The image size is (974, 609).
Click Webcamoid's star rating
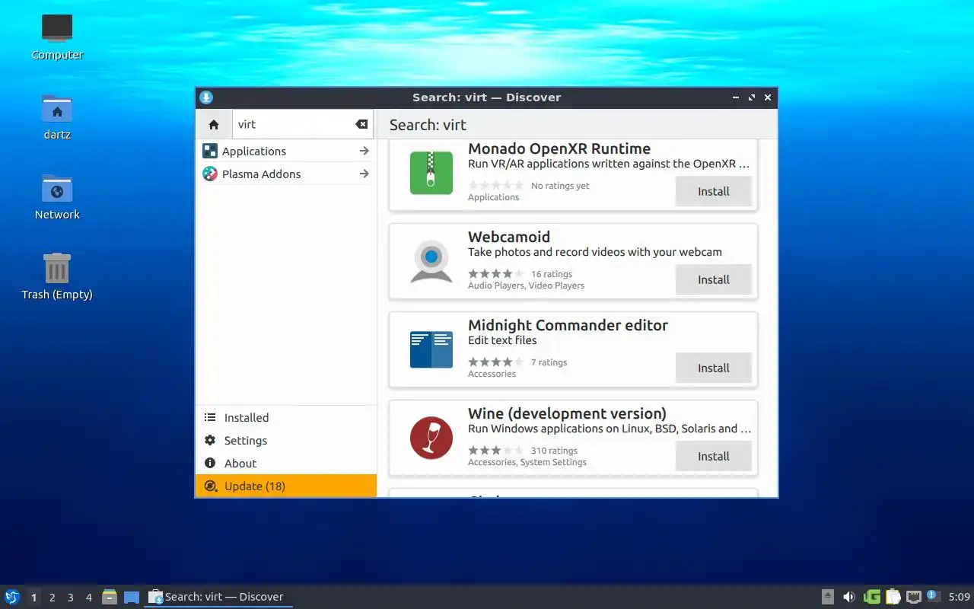(495, 274)
